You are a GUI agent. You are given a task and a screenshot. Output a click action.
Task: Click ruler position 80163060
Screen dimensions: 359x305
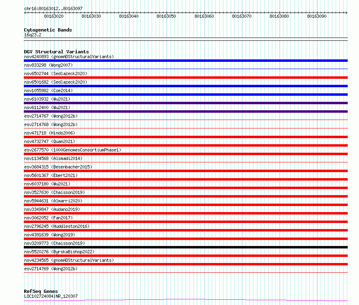(x=204, y=16)
